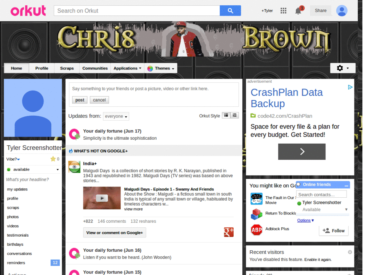
Task: Click the blue search magnifier button
Action: coord(230,11)
